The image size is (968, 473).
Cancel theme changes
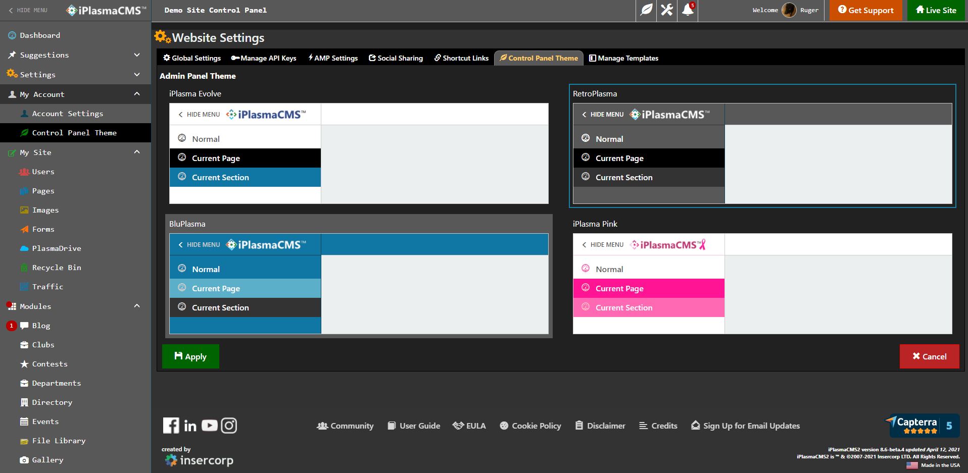click(929, 356)
